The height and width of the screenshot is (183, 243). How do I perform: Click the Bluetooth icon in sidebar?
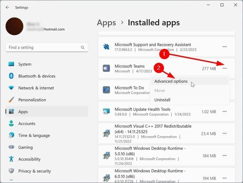[x=11, y=76]
